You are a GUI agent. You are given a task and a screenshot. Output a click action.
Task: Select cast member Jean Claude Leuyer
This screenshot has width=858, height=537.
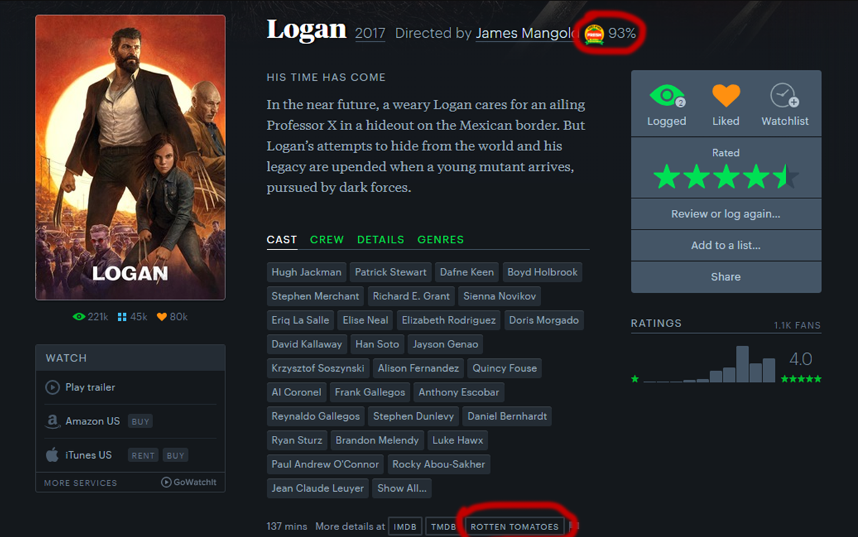pyautogui.click(x=318, y=488)
